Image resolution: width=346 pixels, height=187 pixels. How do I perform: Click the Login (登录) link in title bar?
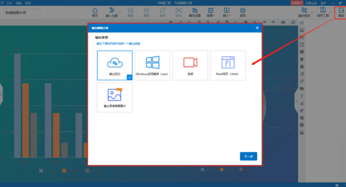click(x=323, y=3)
